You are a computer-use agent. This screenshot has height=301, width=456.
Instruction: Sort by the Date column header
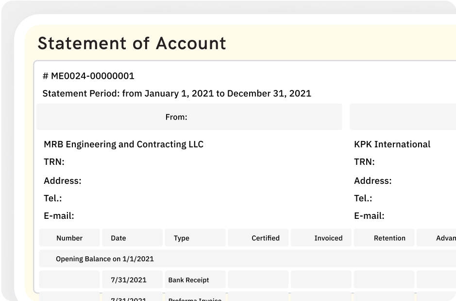coord(118,238)
